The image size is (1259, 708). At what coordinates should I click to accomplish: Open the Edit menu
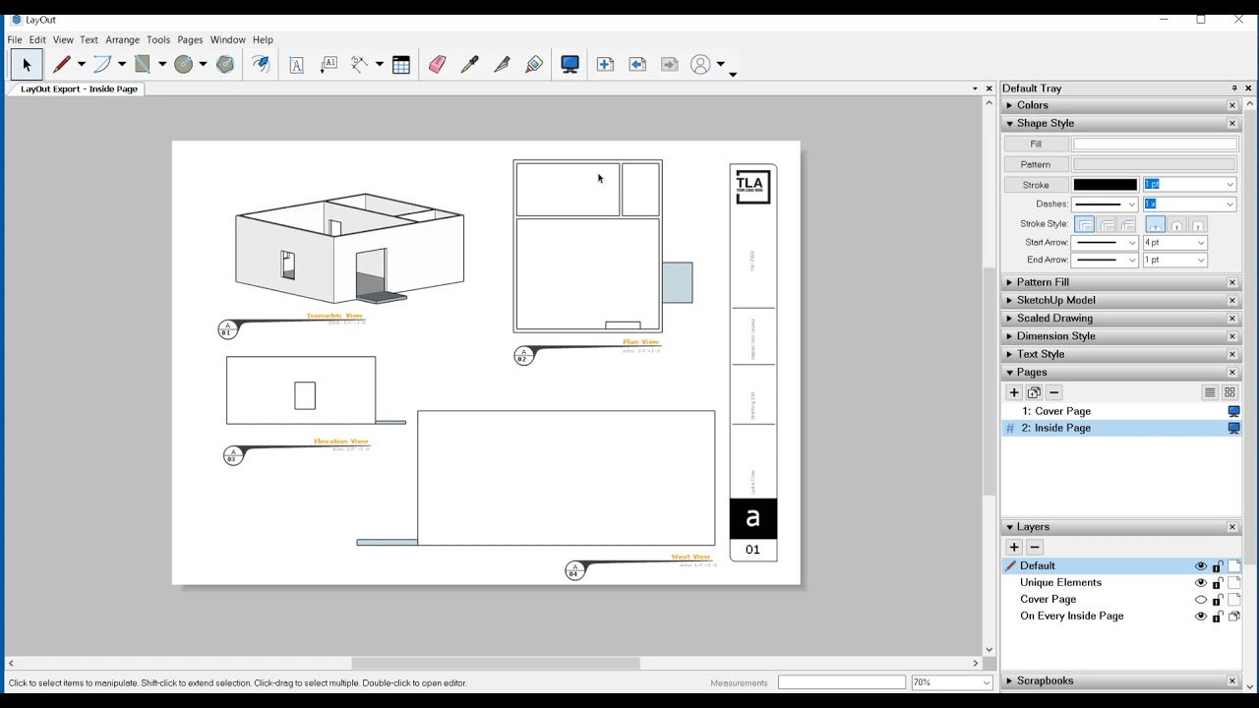click(37, 40)
